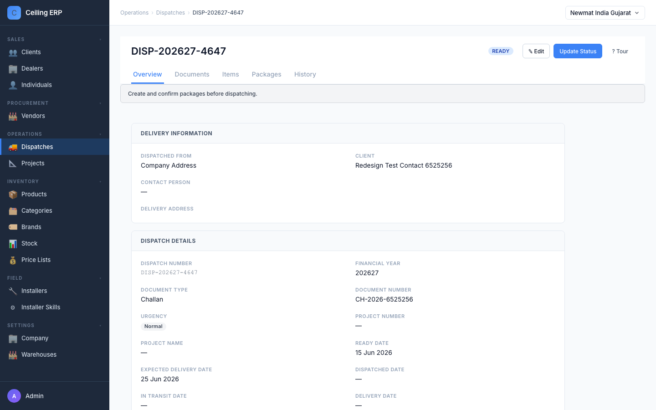
Task: Click the package confirmation notice banner
Action: tap(383, 93)
